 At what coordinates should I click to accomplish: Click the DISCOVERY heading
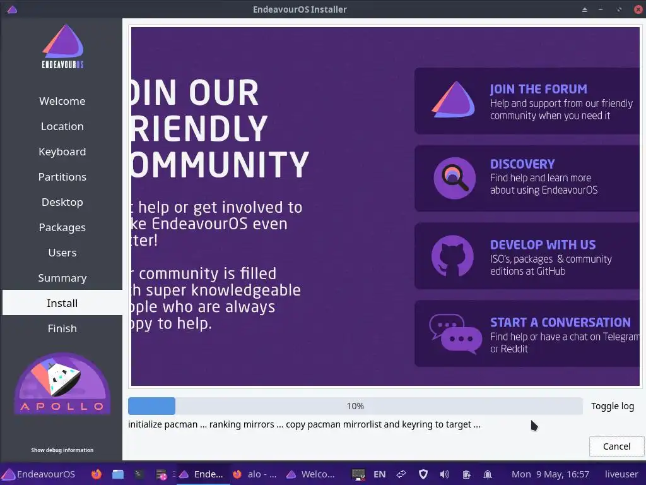point(522,164)
